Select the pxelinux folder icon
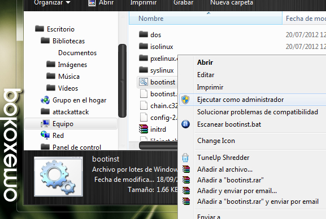 144,58
